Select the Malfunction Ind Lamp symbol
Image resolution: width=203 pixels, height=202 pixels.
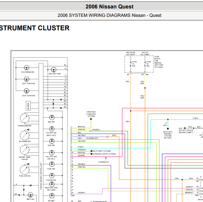[52, 184]
